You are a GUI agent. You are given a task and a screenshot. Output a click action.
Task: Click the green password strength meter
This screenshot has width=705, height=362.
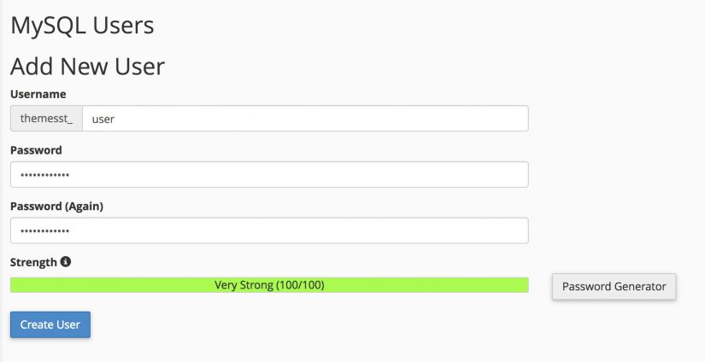pos(269,285)
